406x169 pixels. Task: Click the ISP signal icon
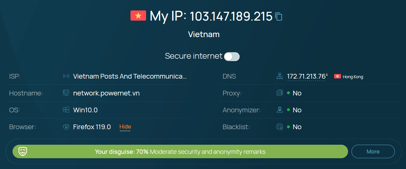coord(66,76)
